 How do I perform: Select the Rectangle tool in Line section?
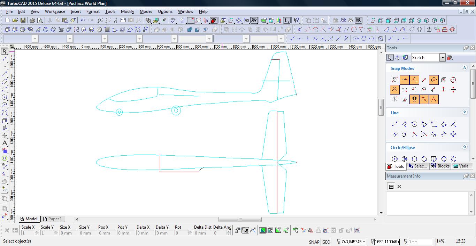click(x=434, y=124)
